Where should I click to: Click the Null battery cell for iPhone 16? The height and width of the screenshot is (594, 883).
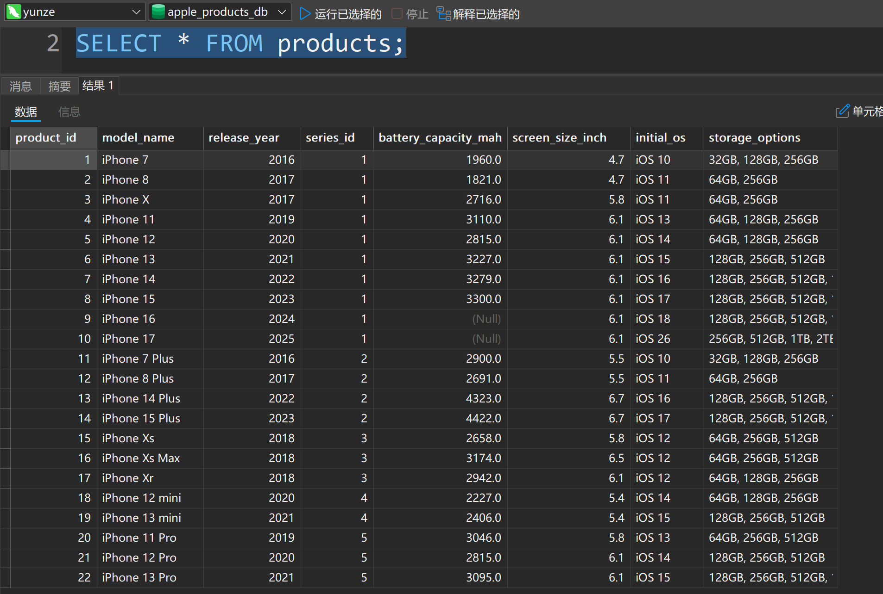pyautogui.click(x=486, y=319)
